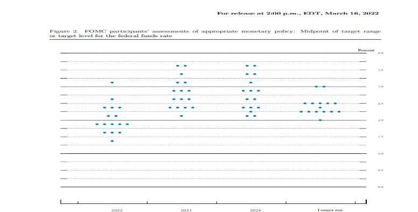Click the lowest dot in the 2023 column
Screen dimensions: 418x212
tap(182, 116)
